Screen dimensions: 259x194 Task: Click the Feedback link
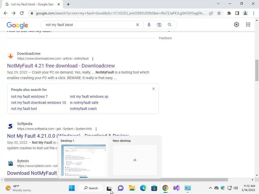coord(165,38)
